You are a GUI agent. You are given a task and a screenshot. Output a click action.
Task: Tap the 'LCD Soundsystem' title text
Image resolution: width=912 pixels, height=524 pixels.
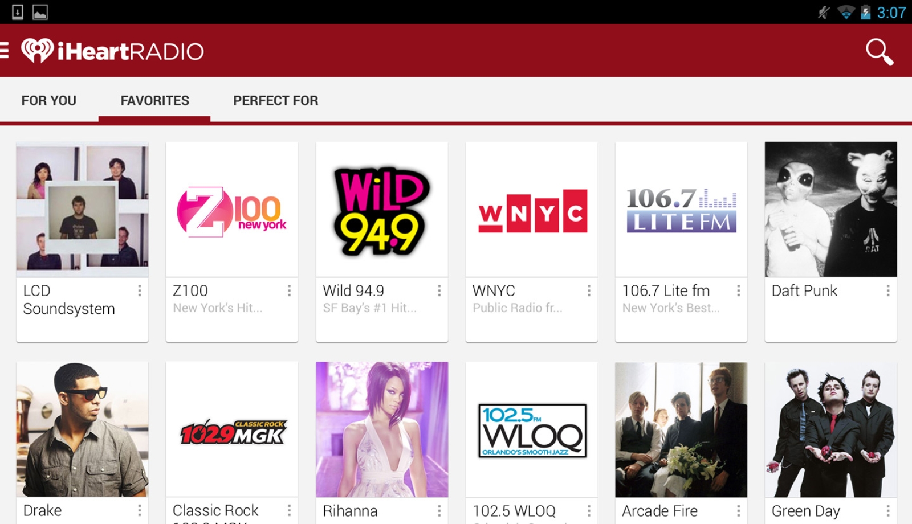69,300
